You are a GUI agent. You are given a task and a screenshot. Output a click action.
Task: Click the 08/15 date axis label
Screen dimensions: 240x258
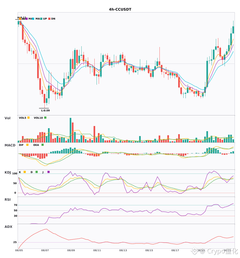[149, 250]
